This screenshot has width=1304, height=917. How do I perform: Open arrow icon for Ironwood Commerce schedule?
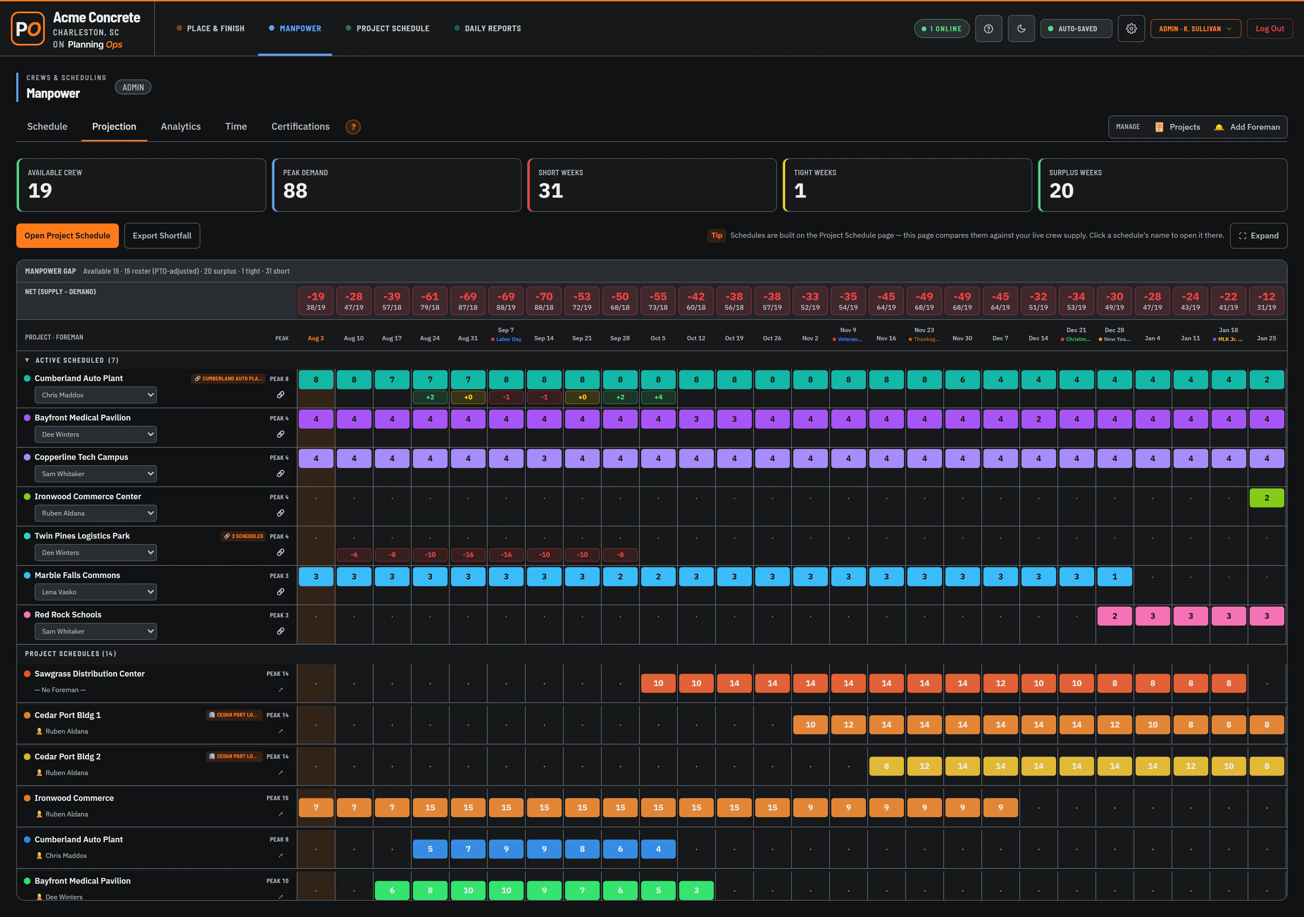point(280,814)
